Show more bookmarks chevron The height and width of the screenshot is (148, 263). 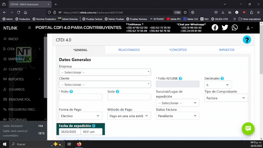coord(234,19)
